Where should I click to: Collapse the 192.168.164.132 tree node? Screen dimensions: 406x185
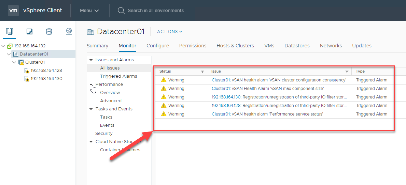pos(3,46)
